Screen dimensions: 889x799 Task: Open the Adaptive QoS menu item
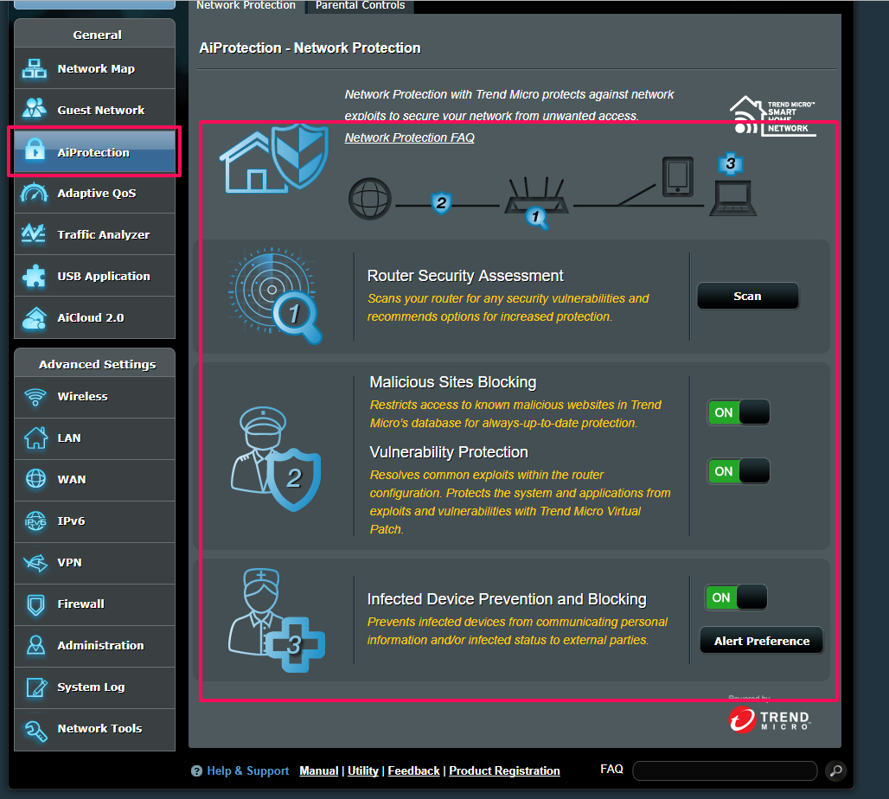(94, 193)
